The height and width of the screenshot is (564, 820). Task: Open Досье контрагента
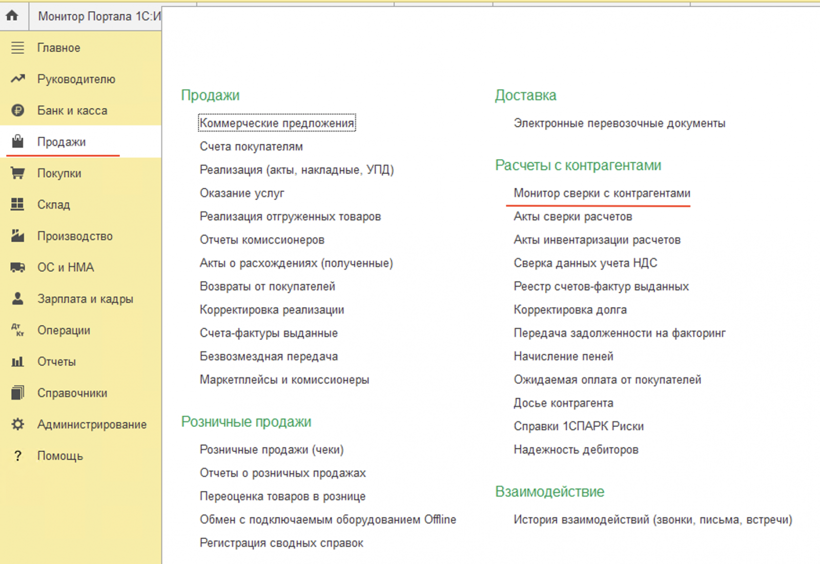pyautogui.click(x=564, y=403)
